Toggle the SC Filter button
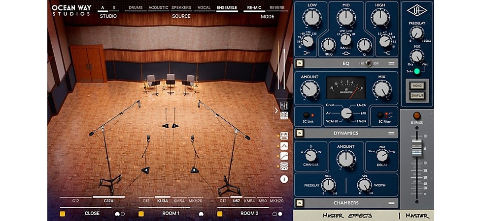The width and height of the screenshot is (481, 221). (x=380, y=115)
